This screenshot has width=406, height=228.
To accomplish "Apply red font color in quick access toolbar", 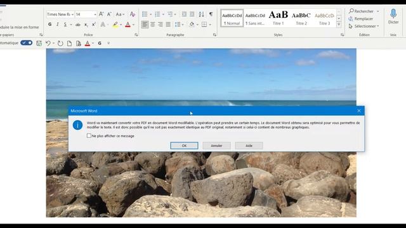I will [x=88, y=43].
